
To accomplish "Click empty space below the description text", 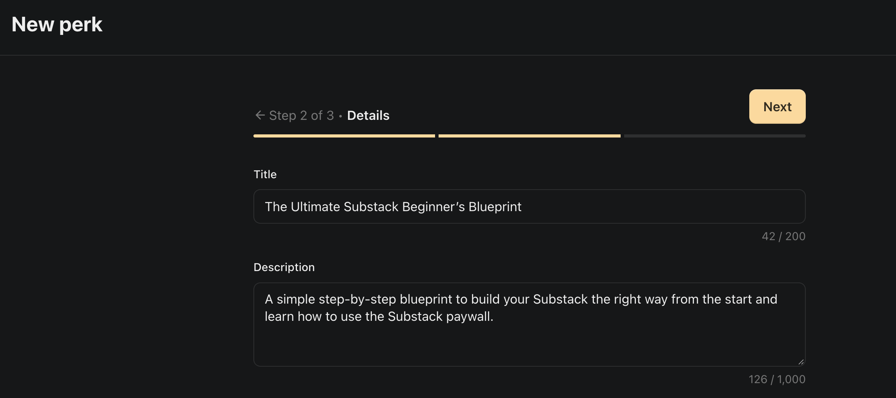I will pyautogui.click(x=529, y=345).
